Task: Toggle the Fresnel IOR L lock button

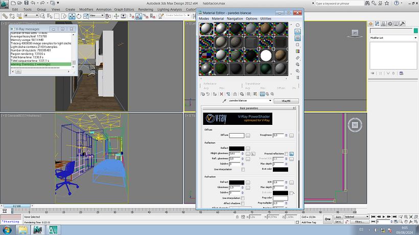Action: tap(291, 154)
